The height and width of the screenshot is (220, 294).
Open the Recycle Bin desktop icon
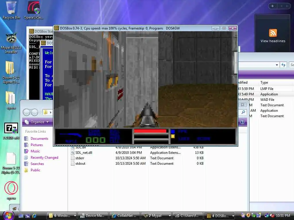(11, 10)
